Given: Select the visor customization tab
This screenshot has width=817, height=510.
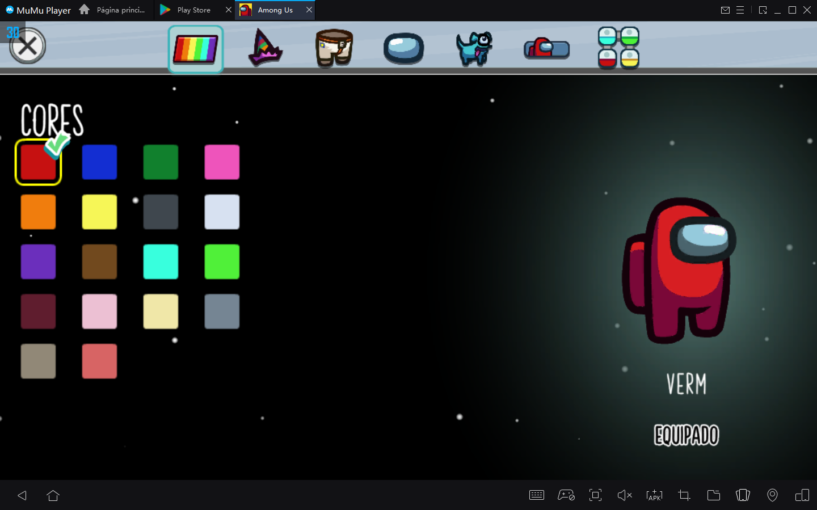Looking at the screenshot, I should point(403,49).
